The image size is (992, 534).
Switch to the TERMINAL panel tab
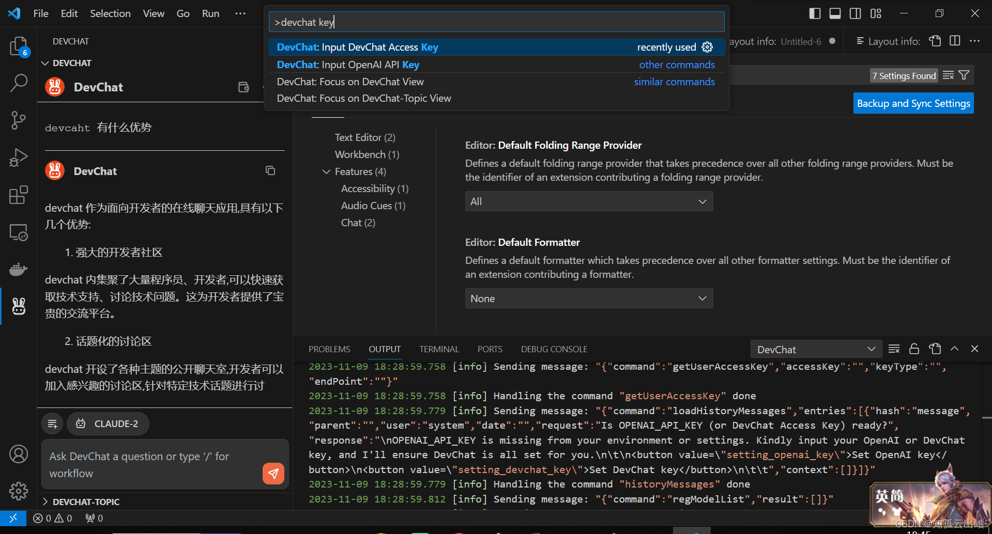coord(439,349)
